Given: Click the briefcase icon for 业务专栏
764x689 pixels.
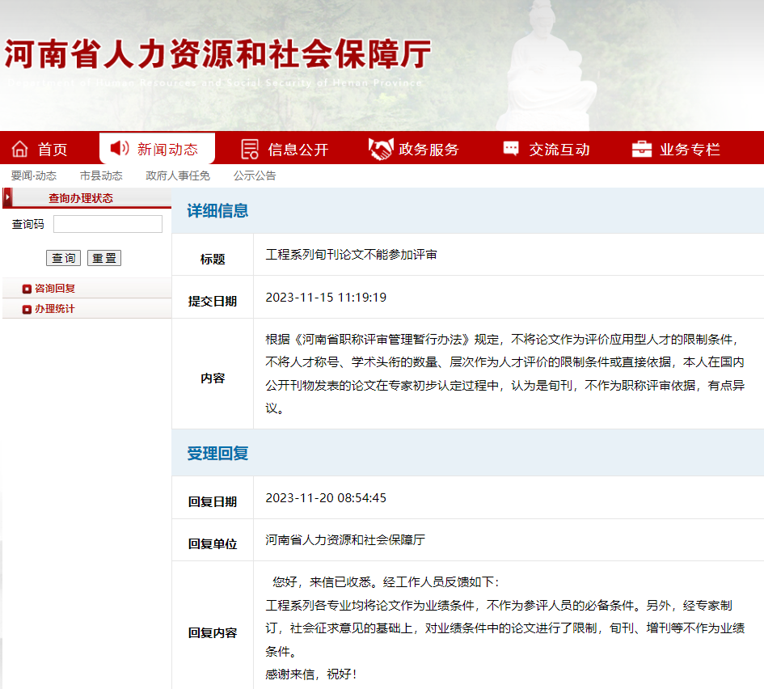Looking at the screenshot, I should [x=641, y=148].
